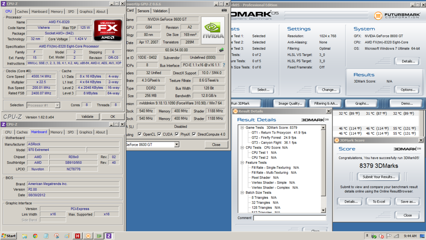Click the Demo button in 3DMark
This screenshot has width=426, height=240.
(407, 103)
